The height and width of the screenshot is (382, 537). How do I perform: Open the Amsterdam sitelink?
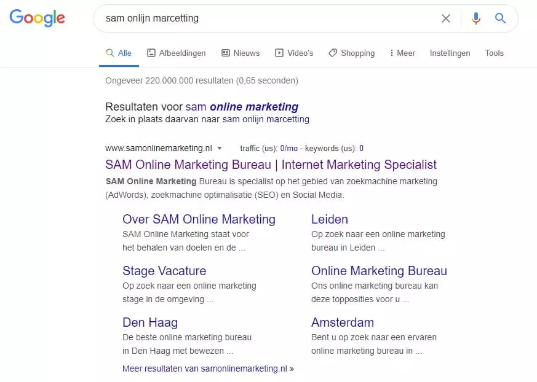(x=343, y=322)
